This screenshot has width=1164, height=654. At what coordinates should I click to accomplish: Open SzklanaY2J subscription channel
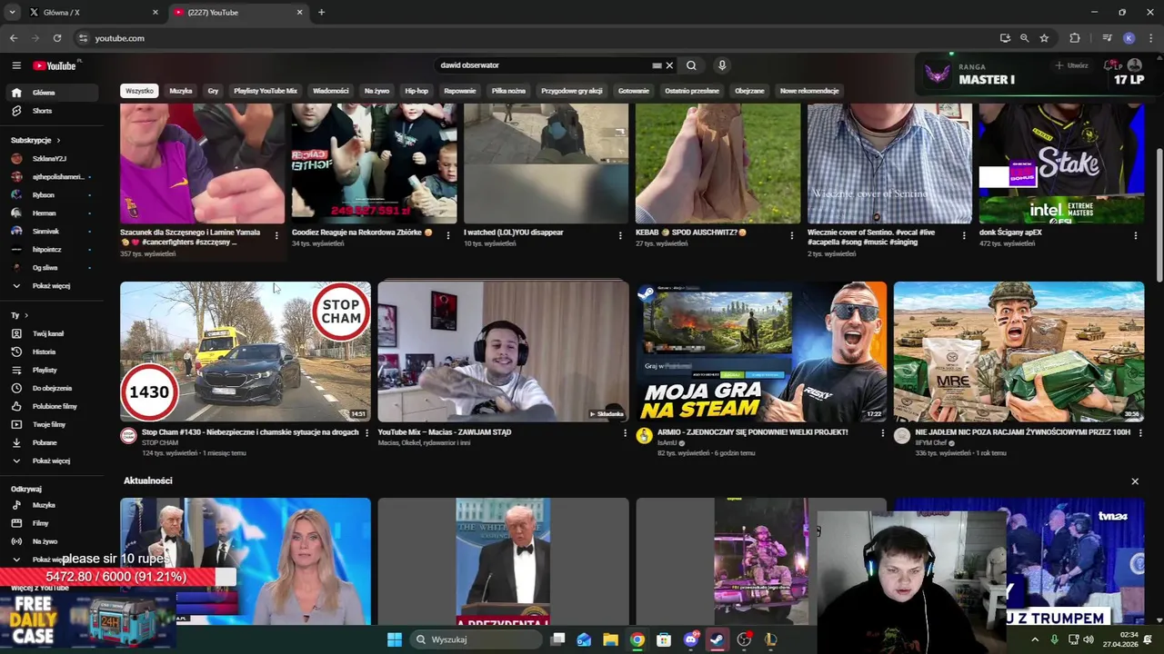[x=49, y=159]
